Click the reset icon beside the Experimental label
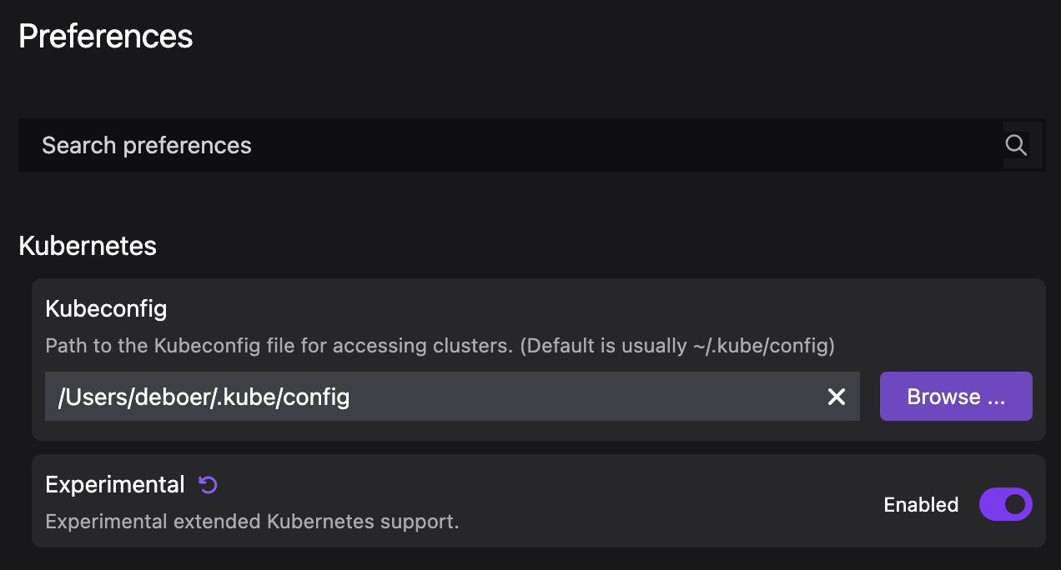 (x=209, y=484)
